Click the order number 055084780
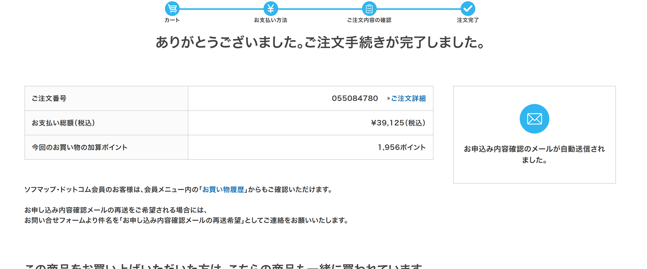This screenshot has height=269, width=647. click(355, 98)
